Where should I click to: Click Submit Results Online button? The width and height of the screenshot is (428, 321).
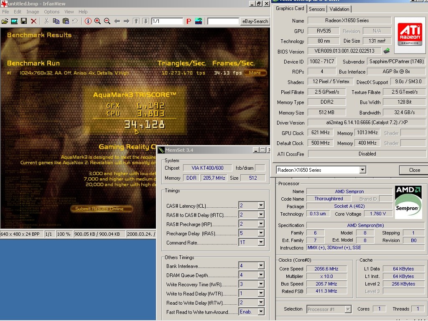(x=102, y=209)
